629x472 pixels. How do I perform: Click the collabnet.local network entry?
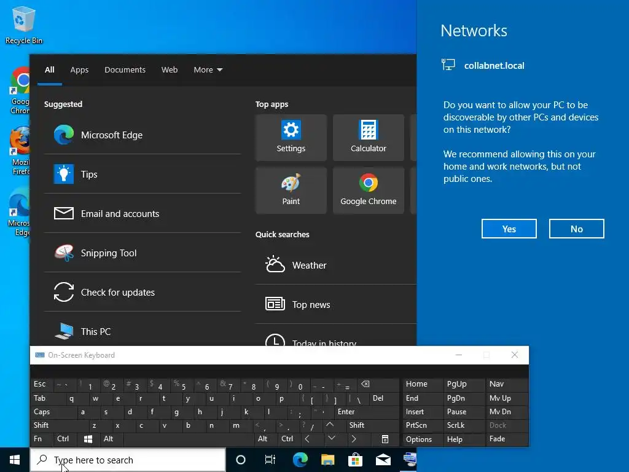[483, 65]
